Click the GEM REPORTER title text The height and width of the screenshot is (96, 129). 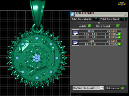coord(85,13)
